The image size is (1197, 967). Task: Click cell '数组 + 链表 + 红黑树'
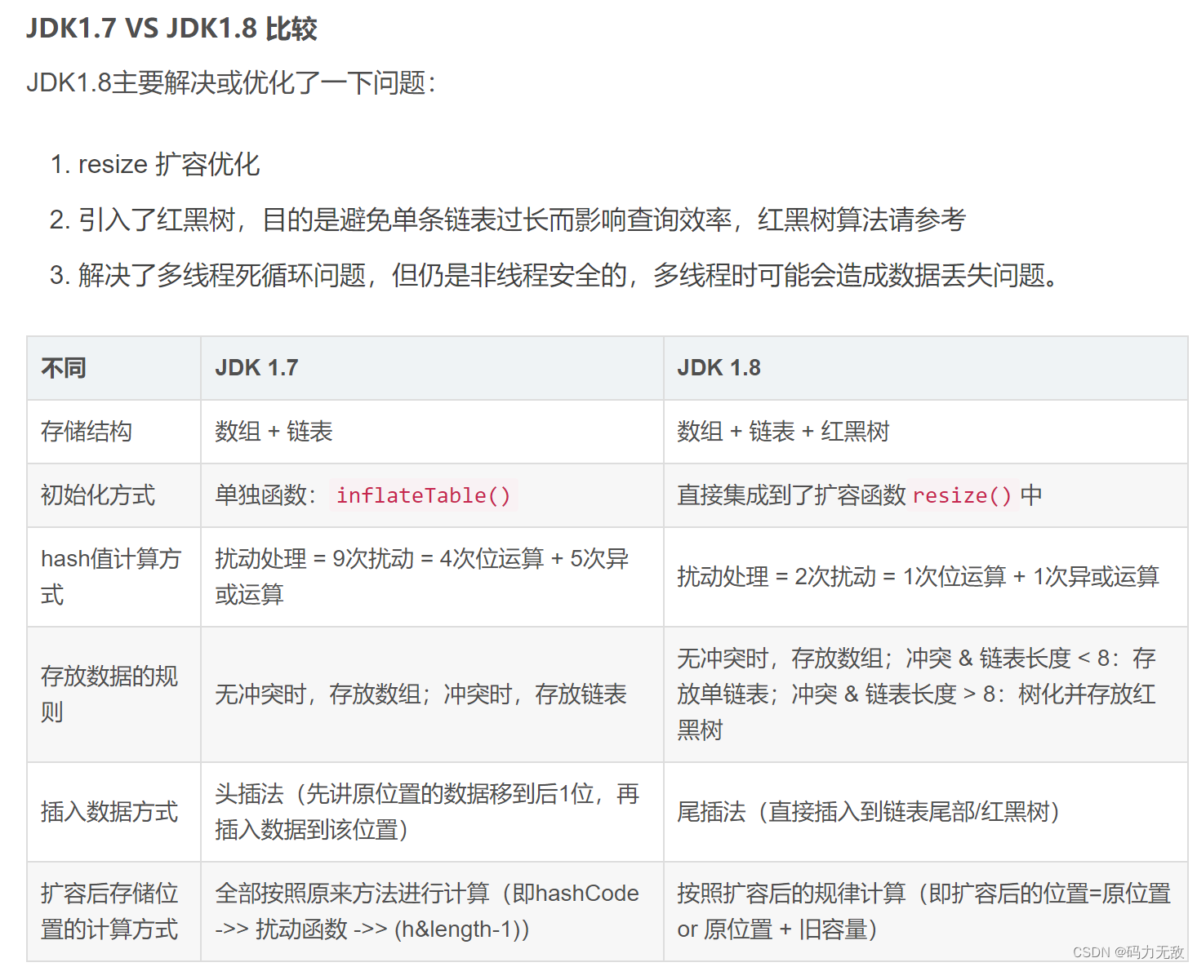(925, 432)
